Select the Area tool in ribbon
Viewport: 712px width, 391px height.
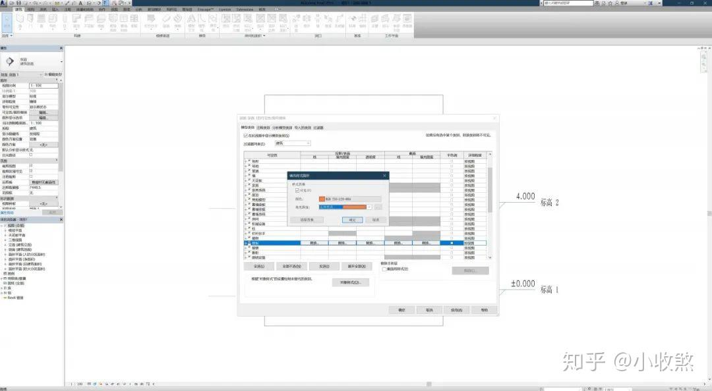tap(260, 21)
